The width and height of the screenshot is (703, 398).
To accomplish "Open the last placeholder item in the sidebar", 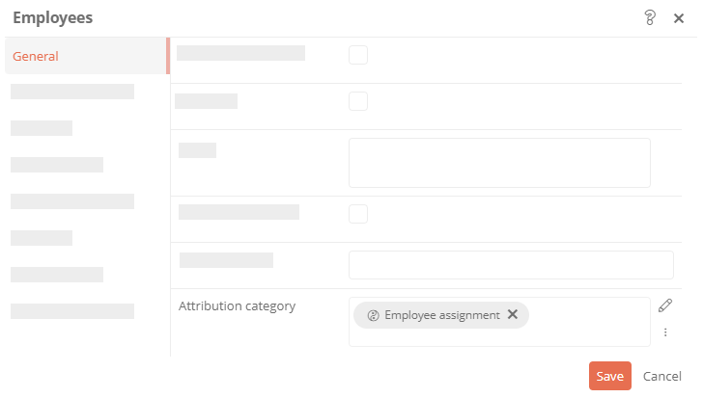I will [72, 311].
